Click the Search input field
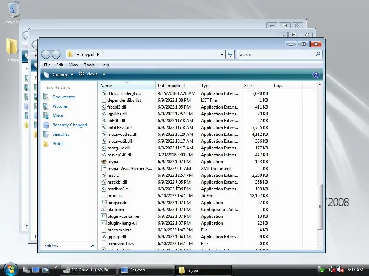The height and width of the screenshot is (276, 369). coord(276,55)
